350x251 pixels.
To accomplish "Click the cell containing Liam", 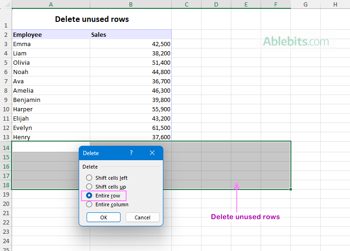I will tap(51, 53).
